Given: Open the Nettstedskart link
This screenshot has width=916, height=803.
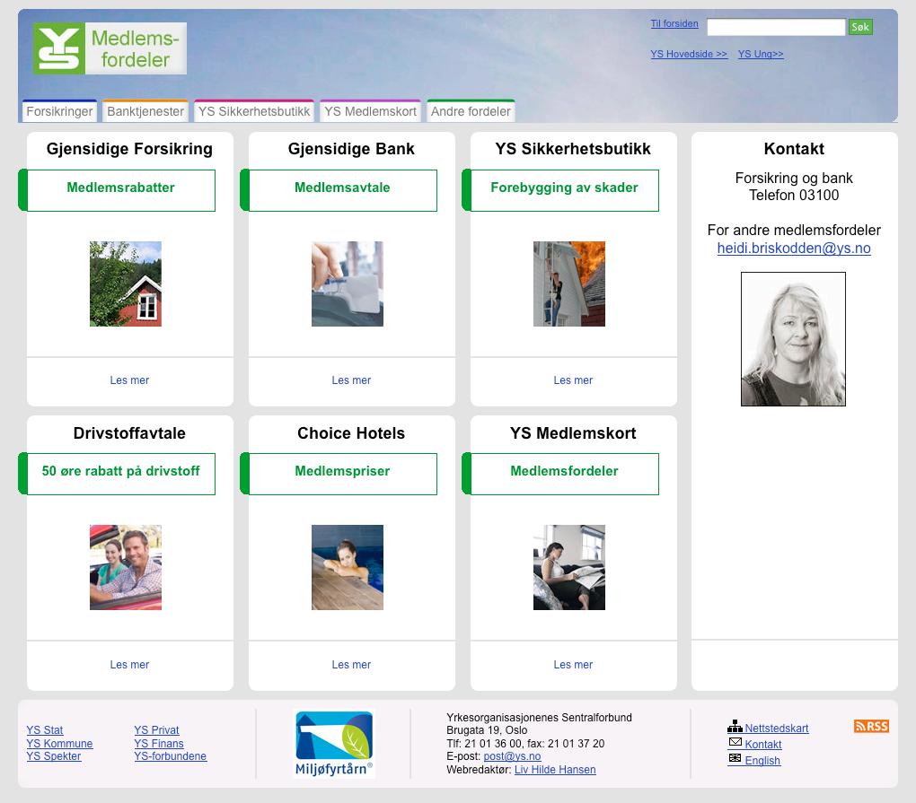Looking at the screenshot, I should 777,728.
